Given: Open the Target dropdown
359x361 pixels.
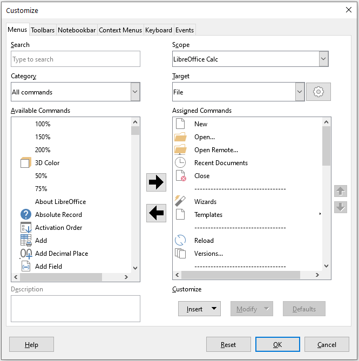Looking at the screenshot, I should [300, 92].
